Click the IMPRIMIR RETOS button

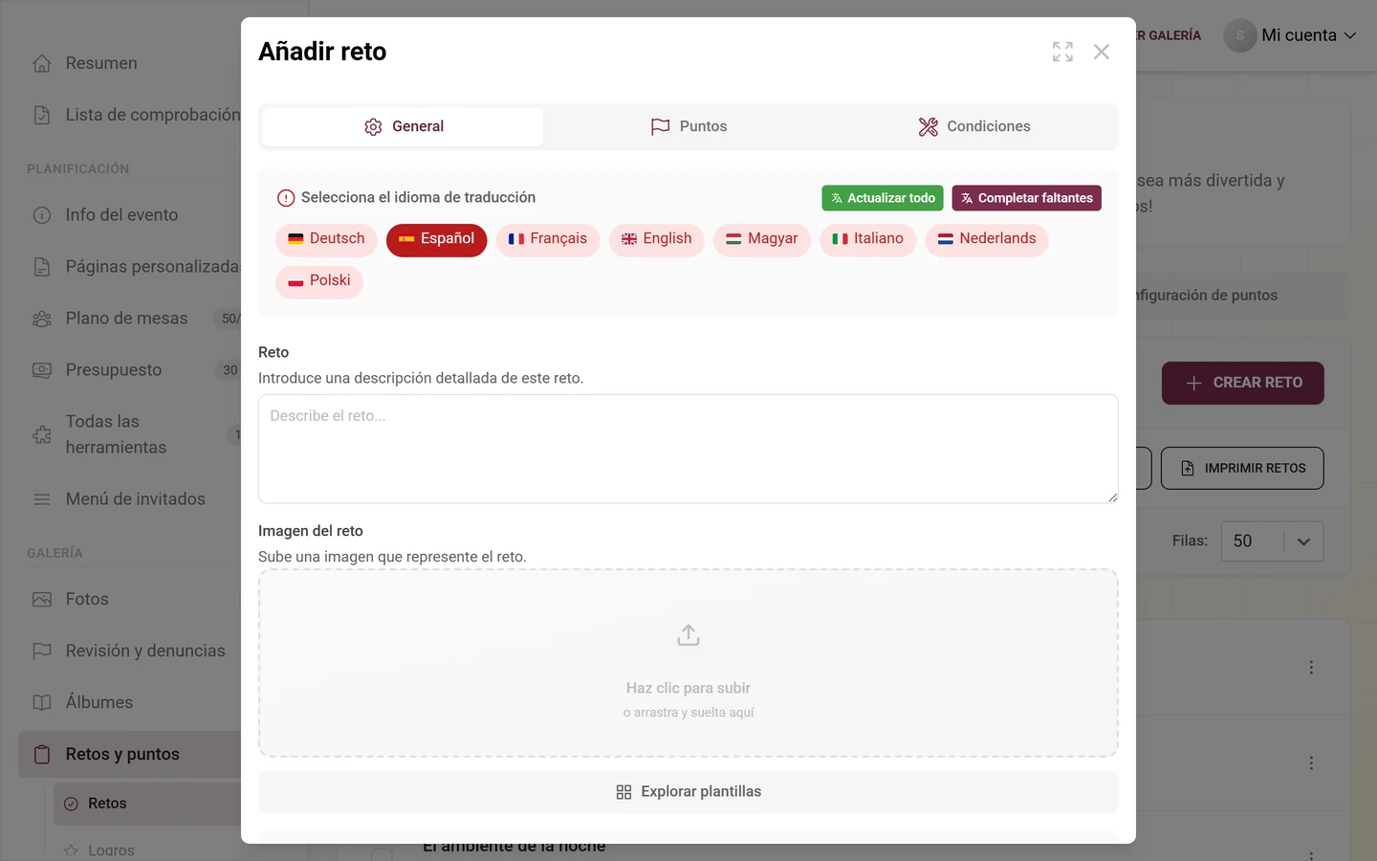coord(1242,468)
